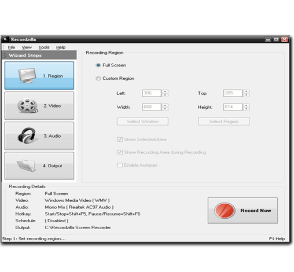Choose the Custom Region radio option
This screenshot has height=272, width=294.
pos(98,78)
